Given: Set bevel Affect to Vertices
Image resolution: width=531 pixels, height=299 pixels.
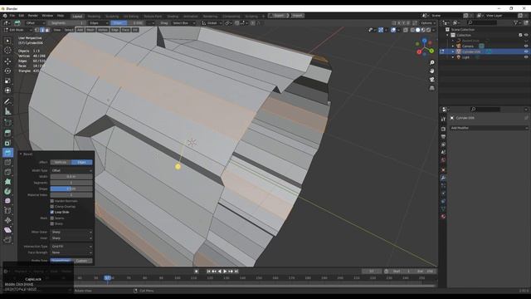Looking at the screenshot, I should 61,163.
